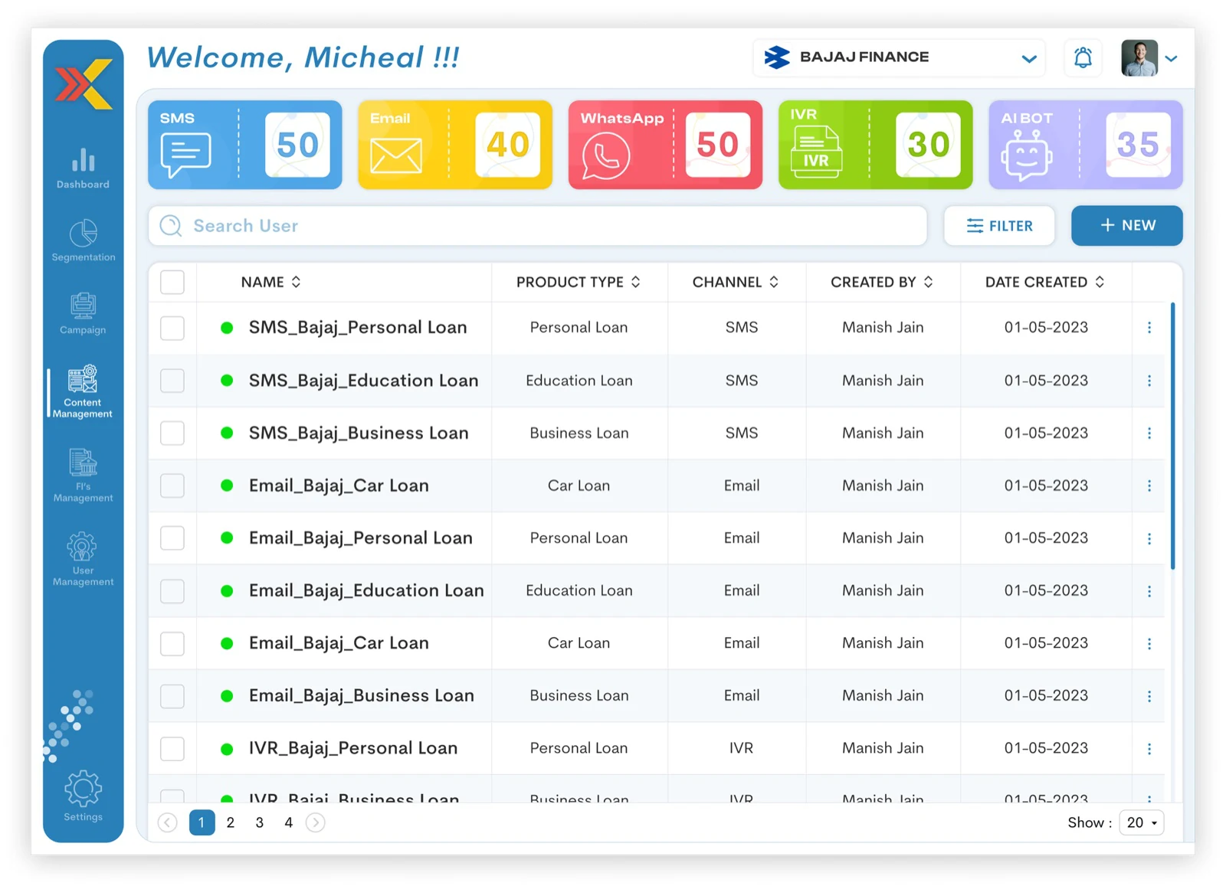The image size is (1226, 889).
Task: Go to page 3 of the table
Action: (x=260, y=822)
